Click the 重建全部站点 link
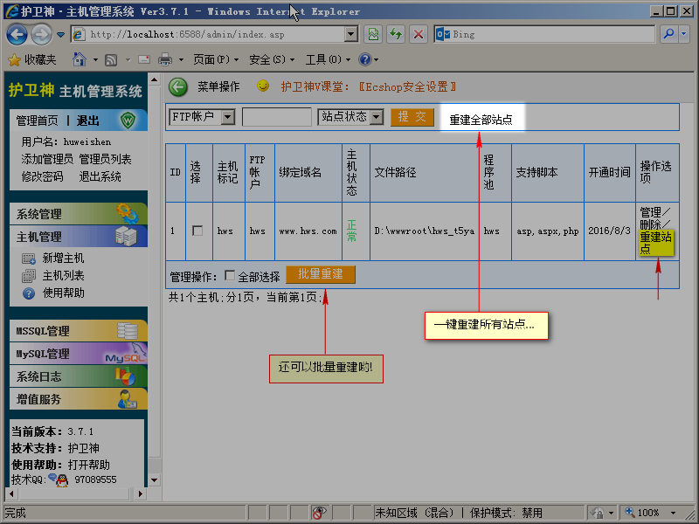This screenshot has height=524, width=699. 481,120
